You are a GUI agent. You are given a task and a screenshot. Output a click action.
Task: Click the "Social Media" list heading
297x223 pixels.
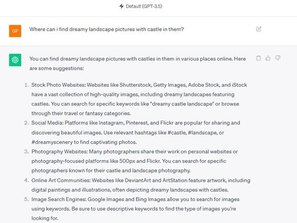coord(49,122)
